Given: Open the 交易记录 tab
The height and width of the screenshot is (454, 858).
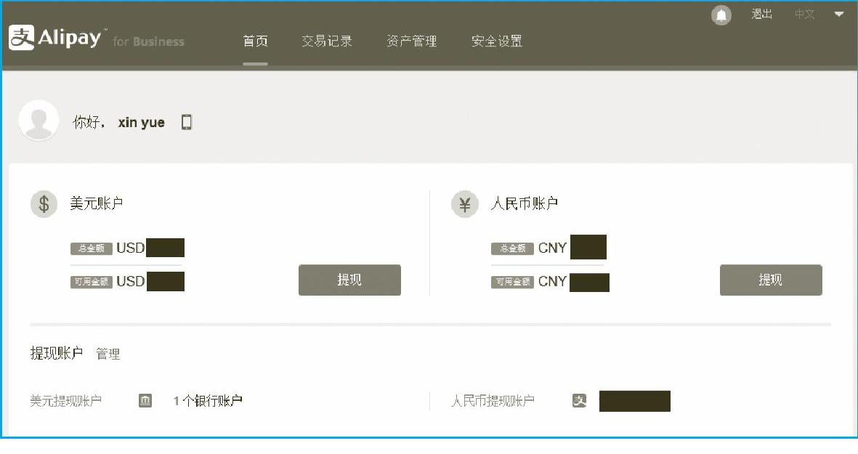Looking at the screenshot, I should click(327, 41).
